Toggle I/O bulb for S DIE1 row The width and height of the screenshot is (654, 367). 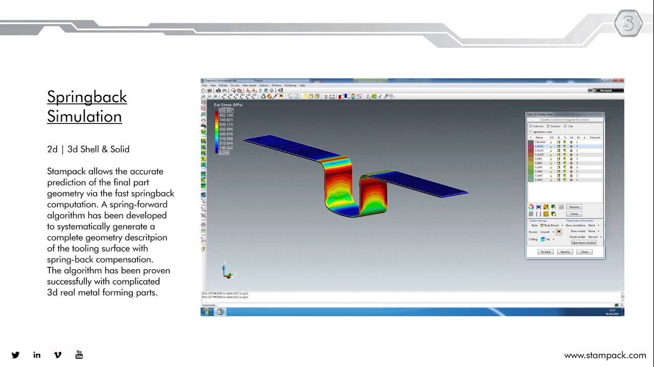click(551, 159)
